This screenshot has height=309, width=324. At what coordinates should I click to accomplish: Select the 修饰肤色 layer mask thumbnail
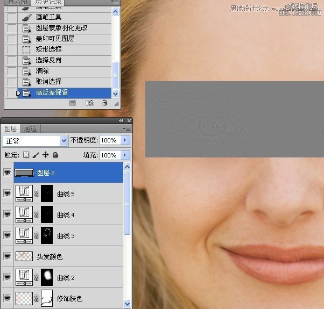coord(47,298)
